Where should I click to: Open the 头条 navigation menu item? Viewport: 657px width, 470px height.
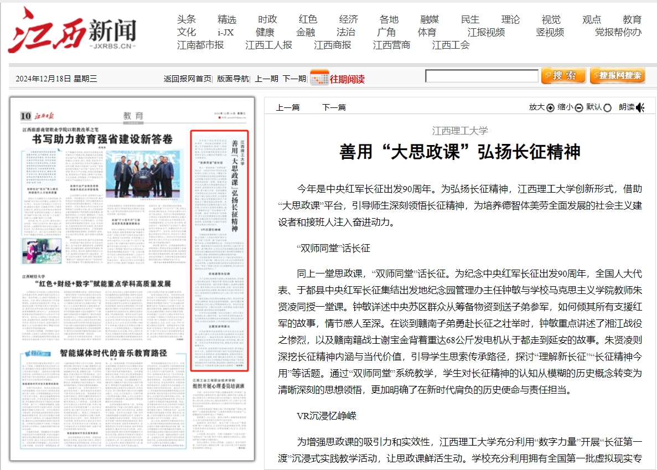point(187,19)
